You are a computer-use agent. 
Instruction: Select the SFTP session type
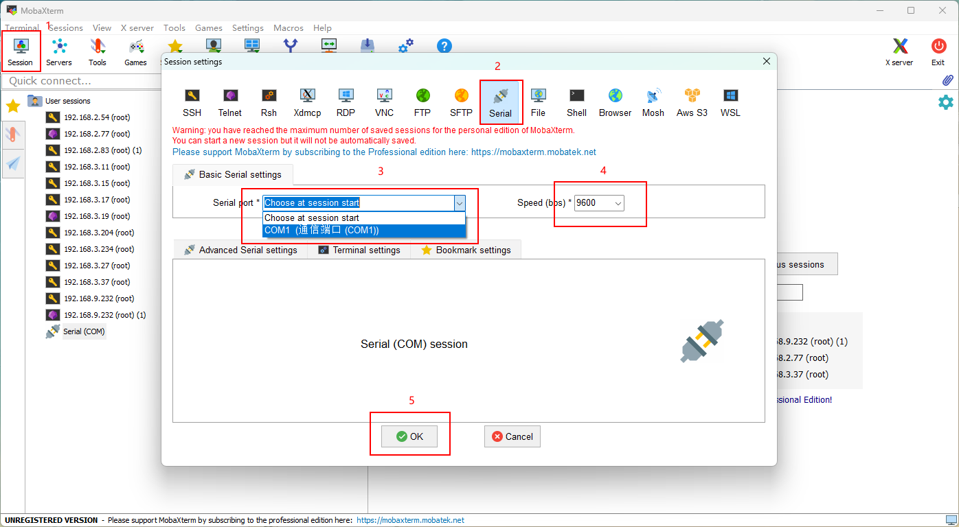point(461,102)
